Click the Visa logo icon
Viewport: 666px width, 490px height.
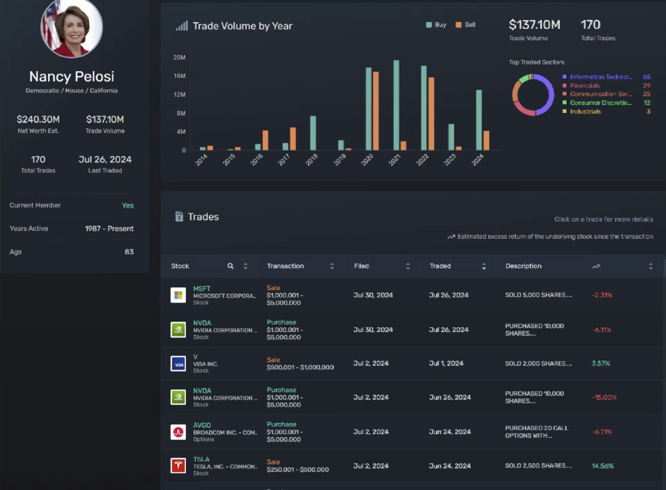178,364
